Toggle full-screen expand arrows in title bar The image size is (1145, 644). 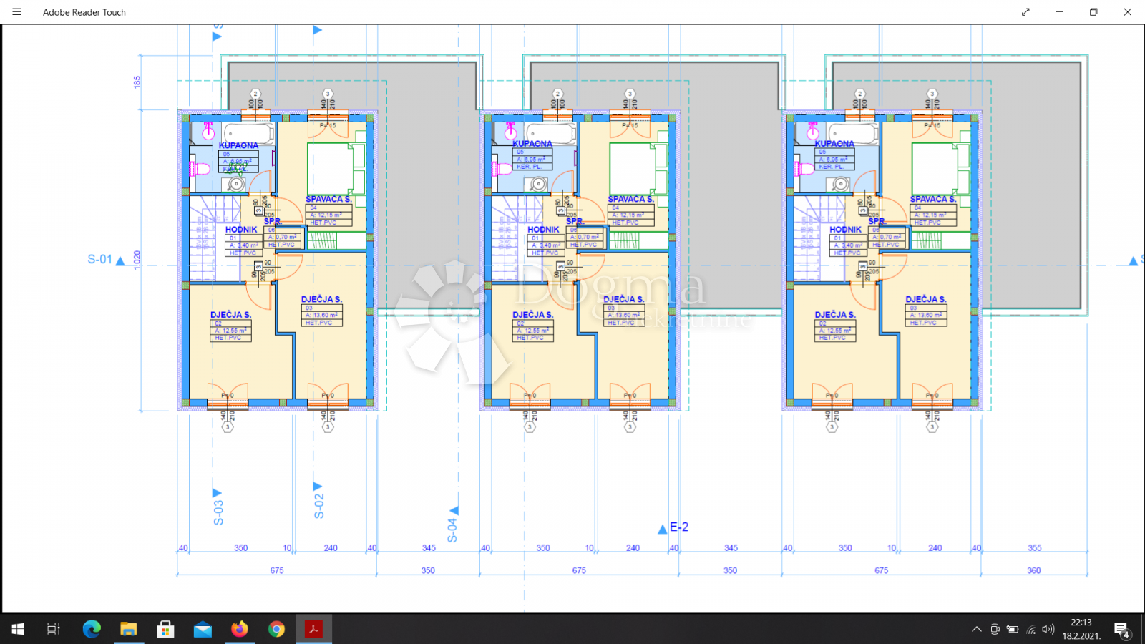(1025, 12)
